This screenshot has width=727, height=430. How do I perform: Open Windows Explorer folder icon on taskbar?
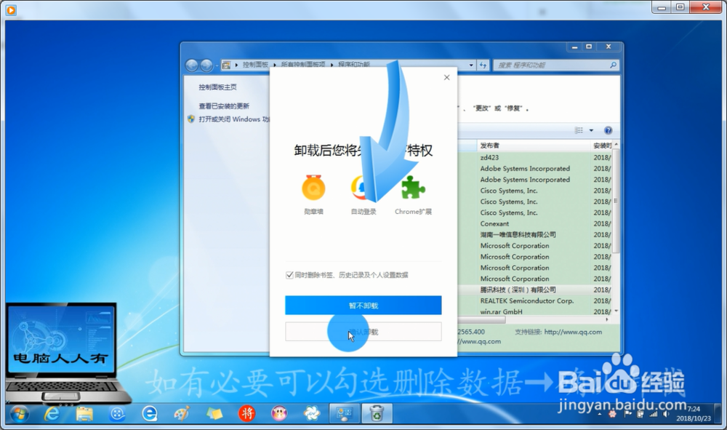[84, 413]
